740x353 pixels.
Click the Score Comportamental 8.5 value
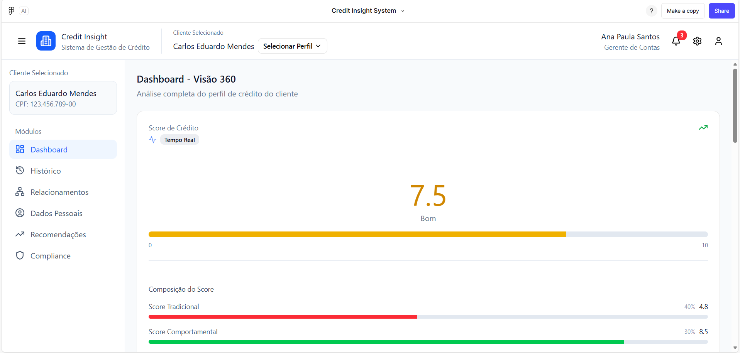coord(703,332)
